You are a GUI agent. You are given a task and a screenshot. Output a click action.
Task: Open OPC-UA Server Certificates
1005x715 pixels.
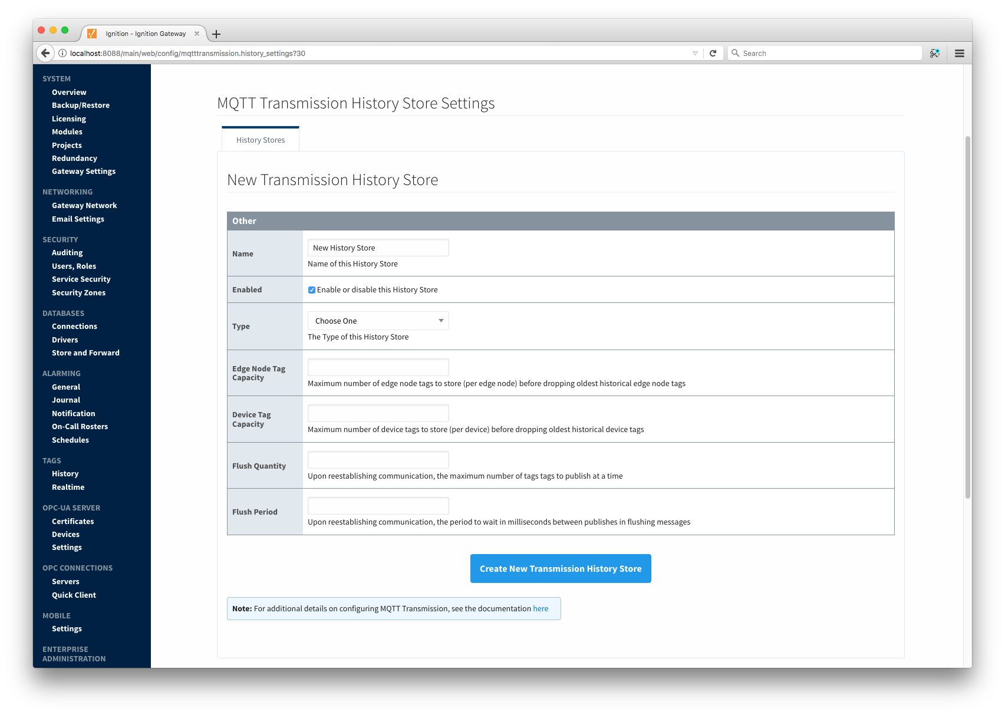73,522
